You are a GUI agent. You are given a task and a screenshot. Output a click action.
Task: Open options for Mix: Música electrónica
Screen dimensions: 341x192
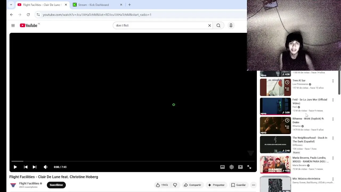(x=333, y=179)
